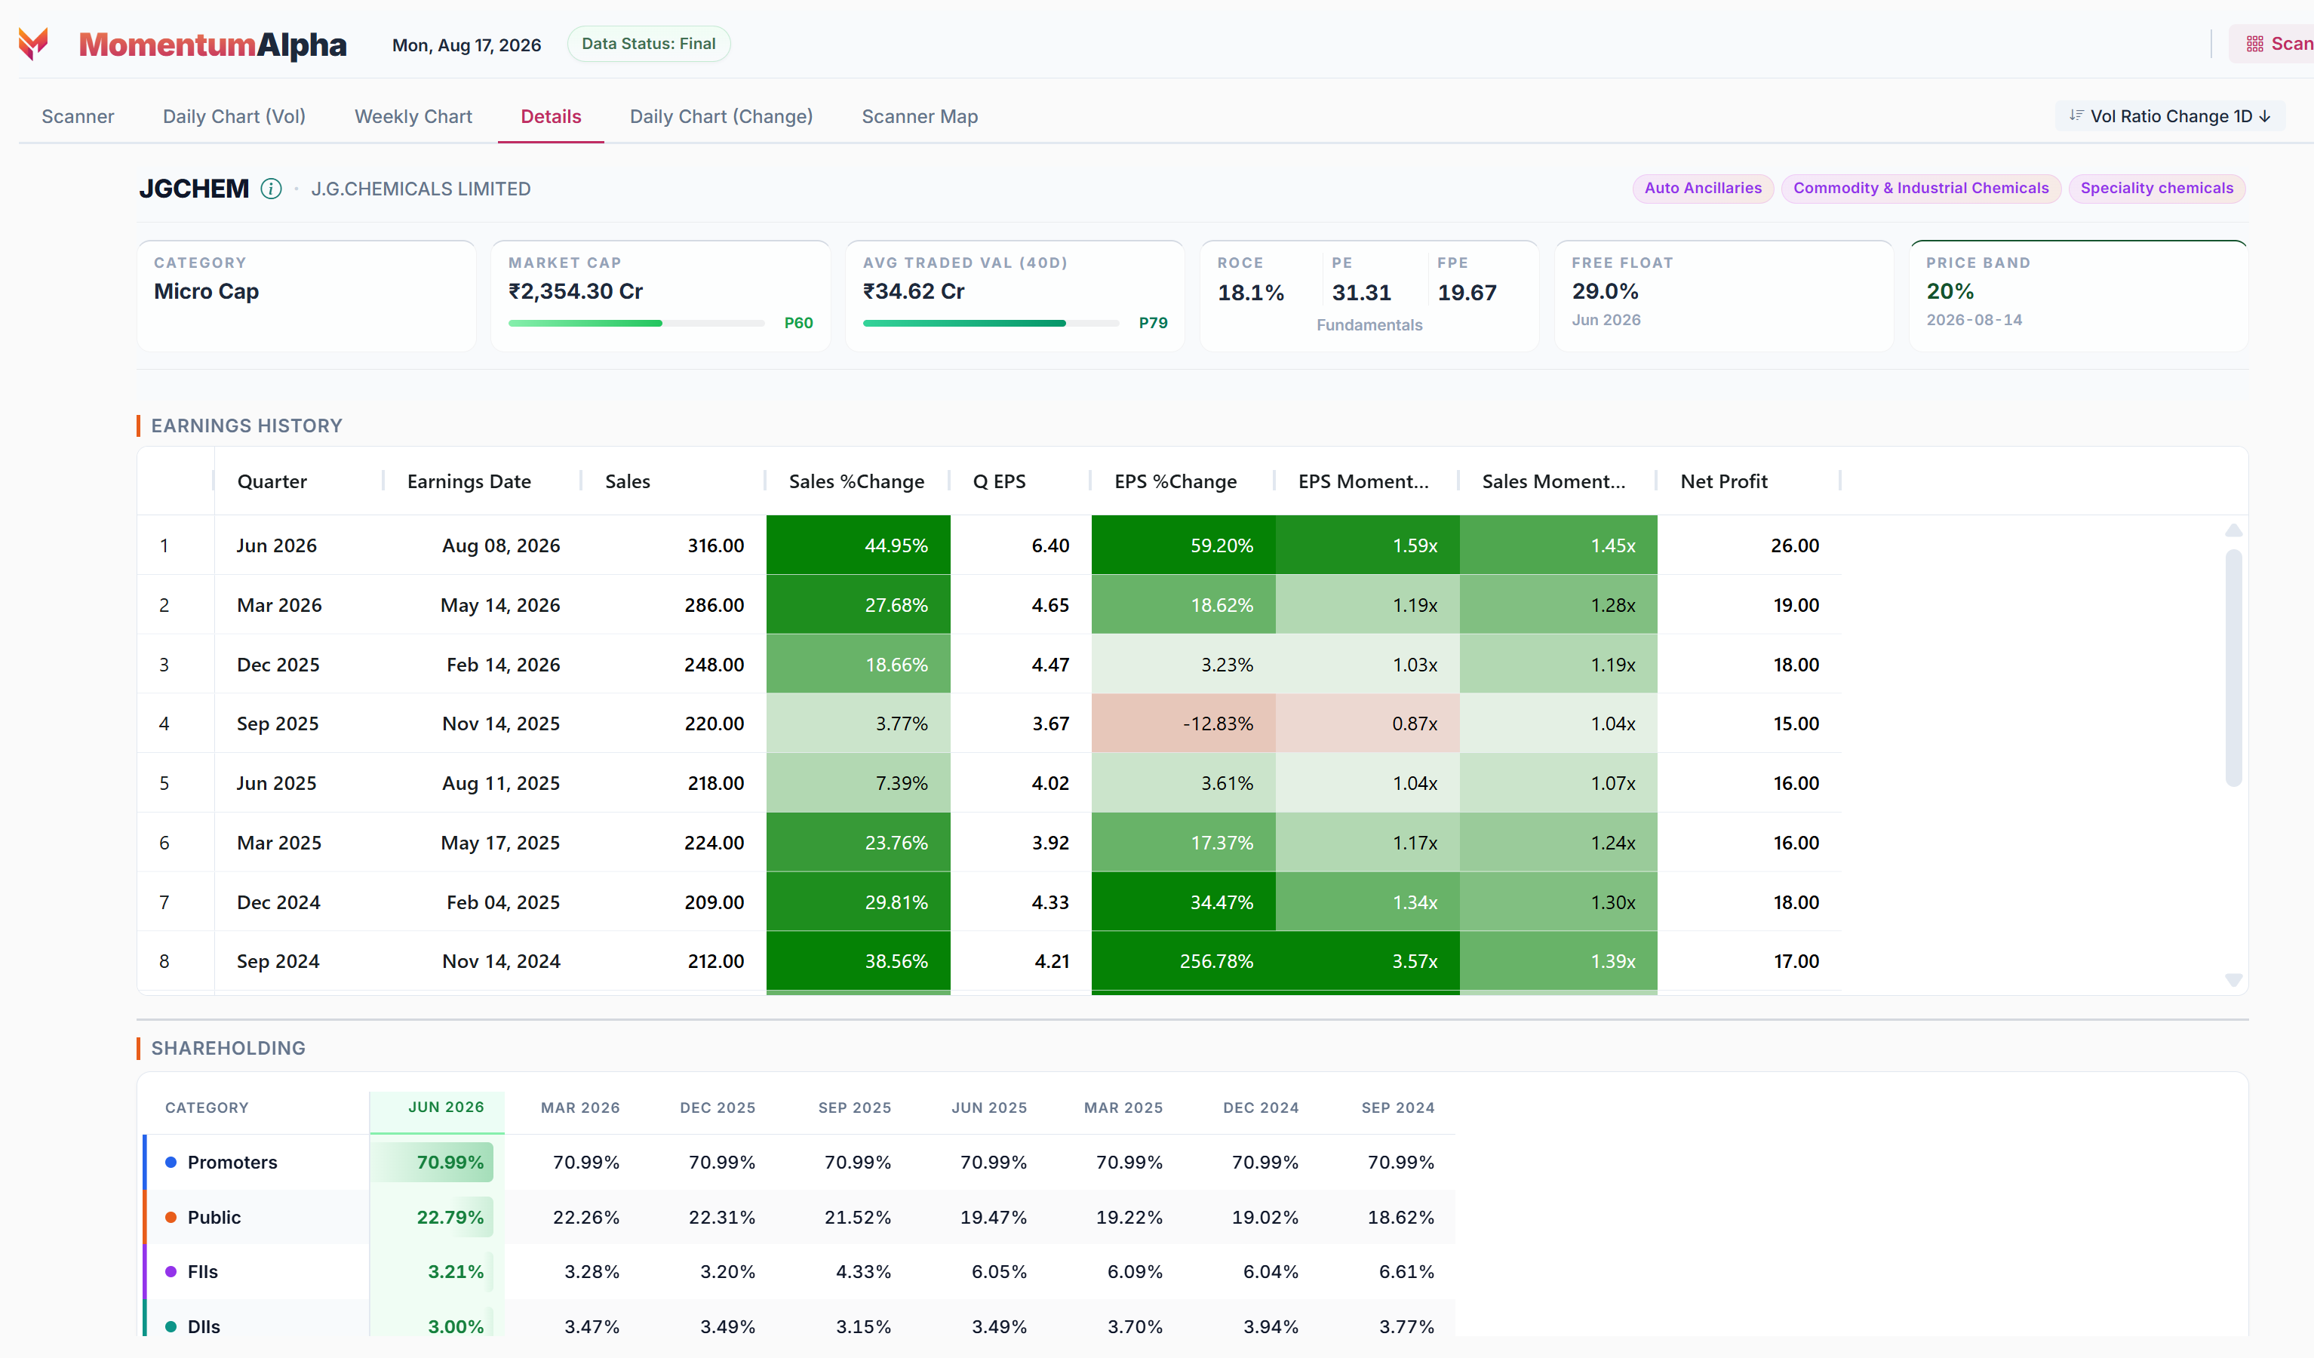
Task: Click the 256.78% EPS %Change cell
Action: [x=1184, y=961]
